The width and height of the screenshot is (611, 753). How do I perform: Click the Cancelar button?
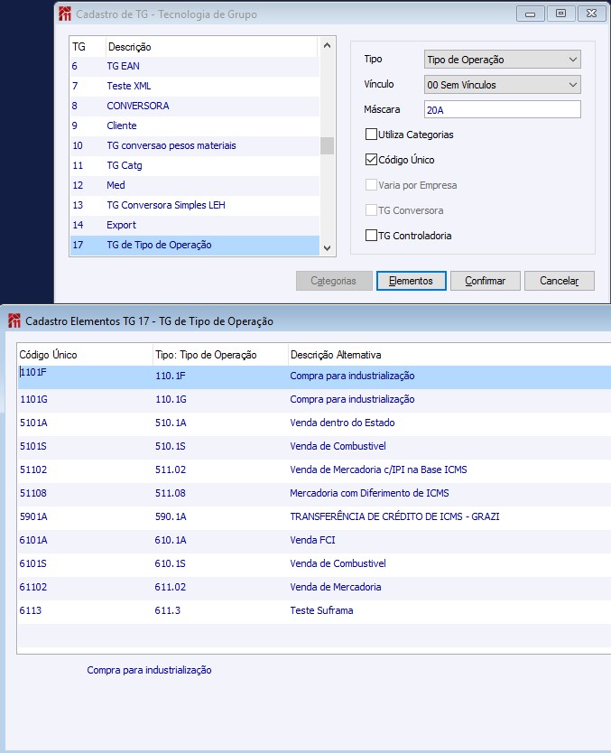[560, 281]
